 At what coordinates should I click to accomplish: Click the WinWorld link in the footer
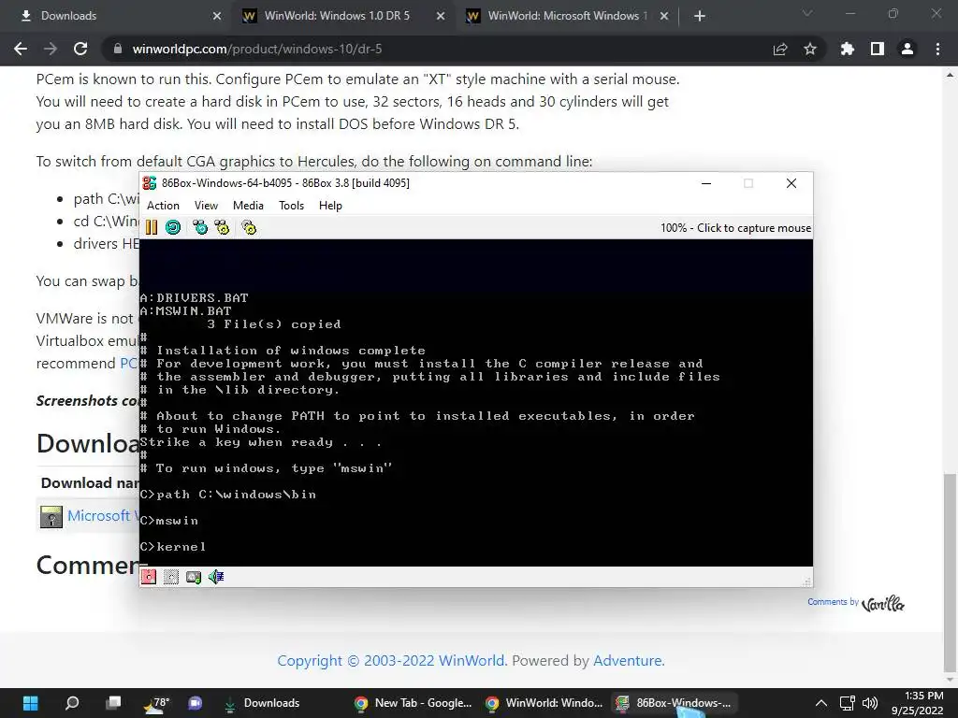click(x=472, y=661)
